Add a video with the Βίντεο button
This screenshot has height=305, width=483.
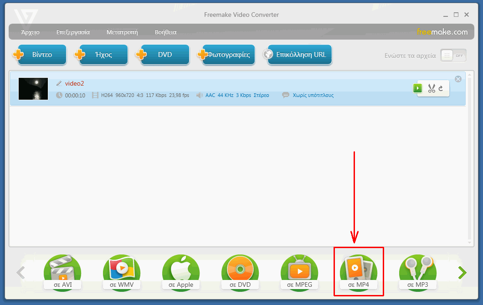(40, 55)
